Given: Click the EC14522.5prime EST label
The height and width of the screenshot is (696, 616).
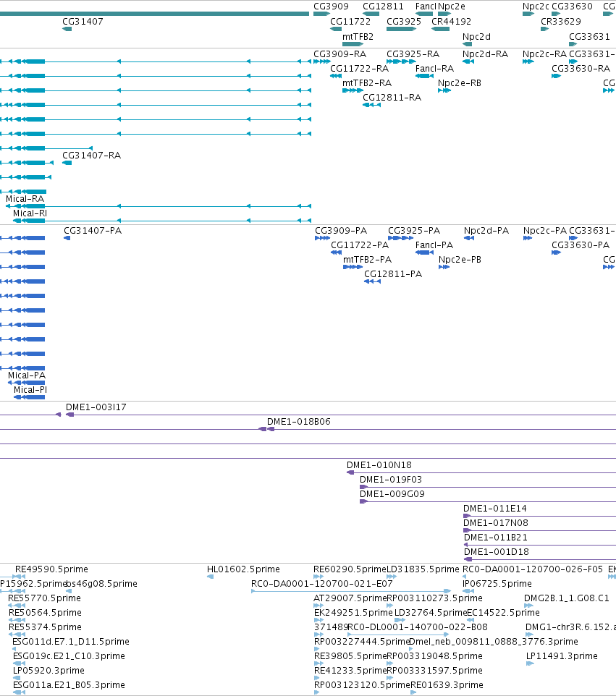Looking at the screenshot, I should [x=503, y=613].
